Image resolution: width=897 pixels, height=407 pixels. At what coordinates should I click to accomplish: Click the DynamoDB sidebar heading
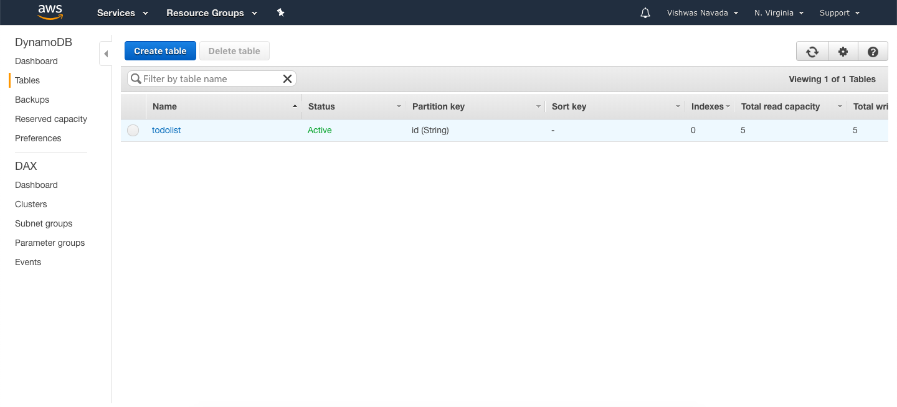(x=44, y=42)
